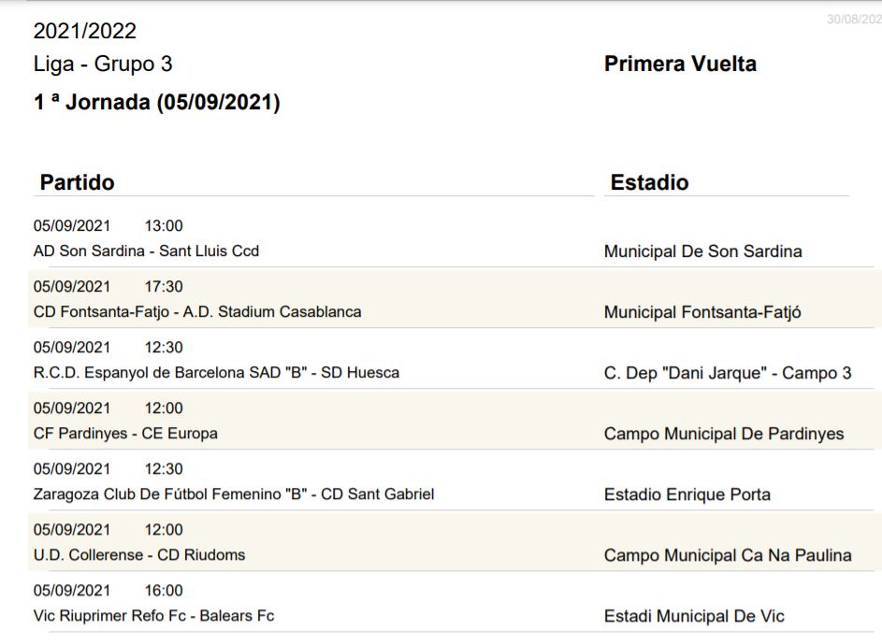
Task: Click the 1ª Jornada (05/09/2021) heading
Action: [157, 102]
